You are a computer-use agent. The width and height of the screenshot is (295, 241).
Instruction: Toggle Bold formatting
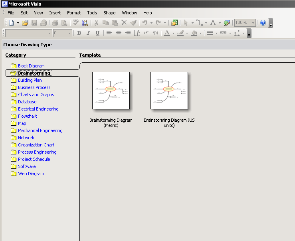tap(79, 33)
